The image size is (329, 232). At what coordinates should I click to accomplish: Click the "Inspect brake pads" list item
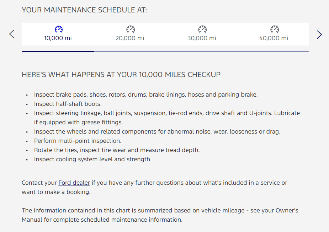[145, 95]
